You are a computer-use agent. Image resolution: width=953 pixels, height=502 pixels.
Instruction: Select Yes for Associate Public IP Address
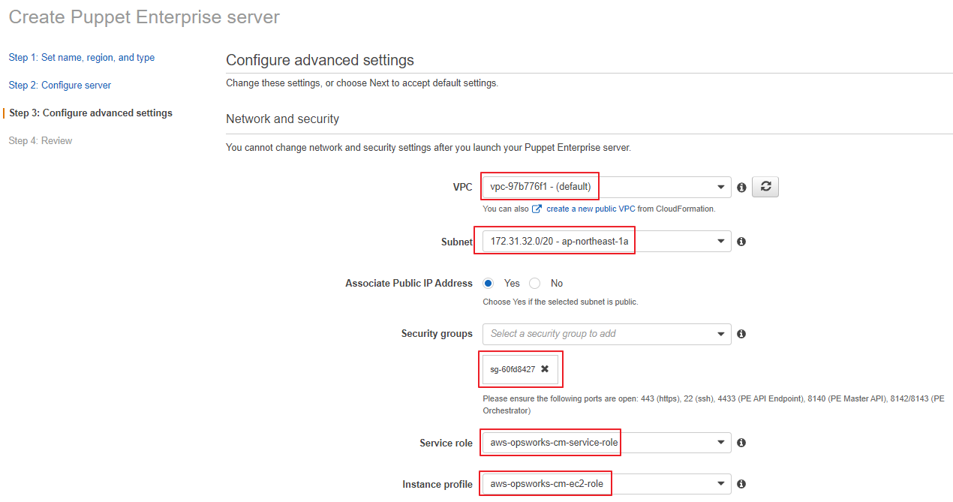489,284
